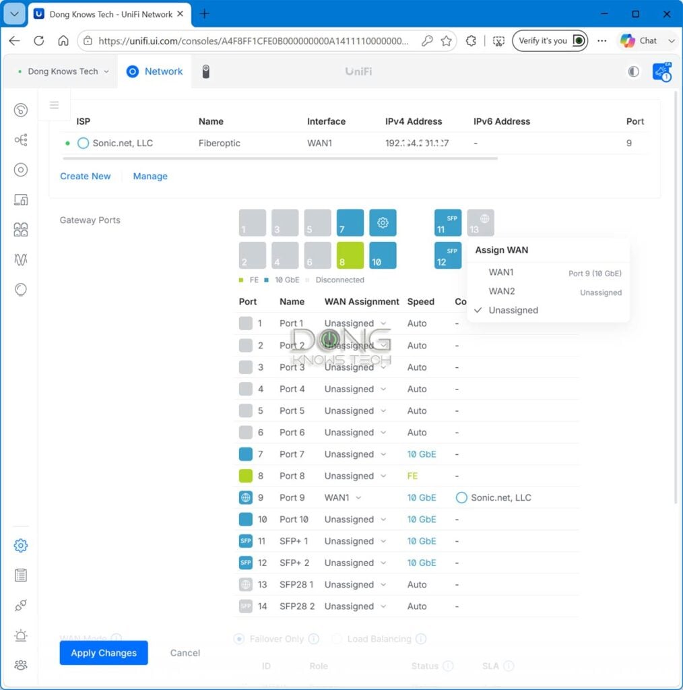683x690 pixels.
Task: Select gateway port 7 tile
Action: [x=350, y=222]
